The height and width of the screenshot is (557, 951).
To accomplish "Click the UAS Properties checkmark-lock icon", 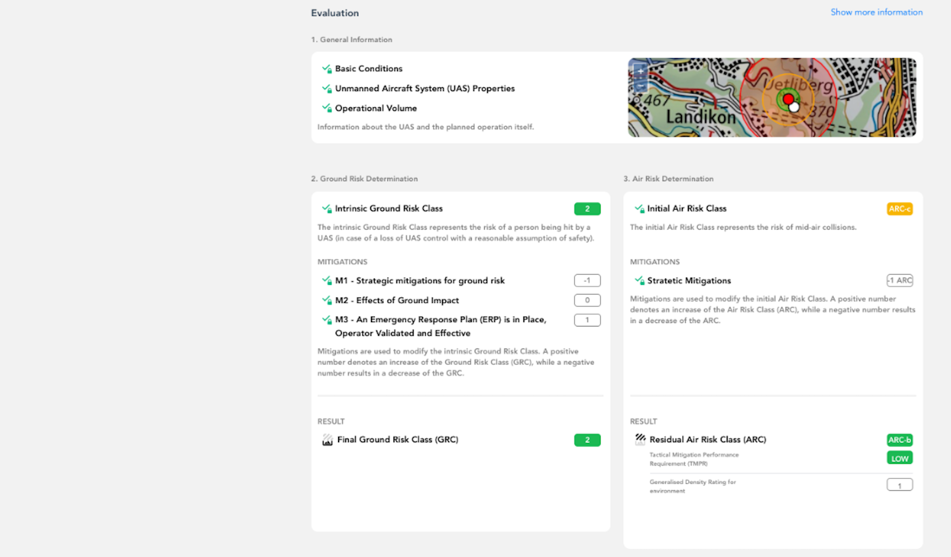I will click(x=327, y=89).
